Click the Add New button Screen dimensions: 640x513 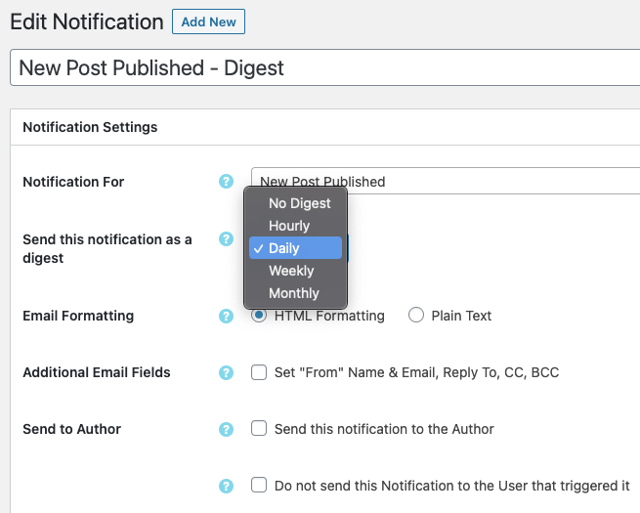(208, 21)
